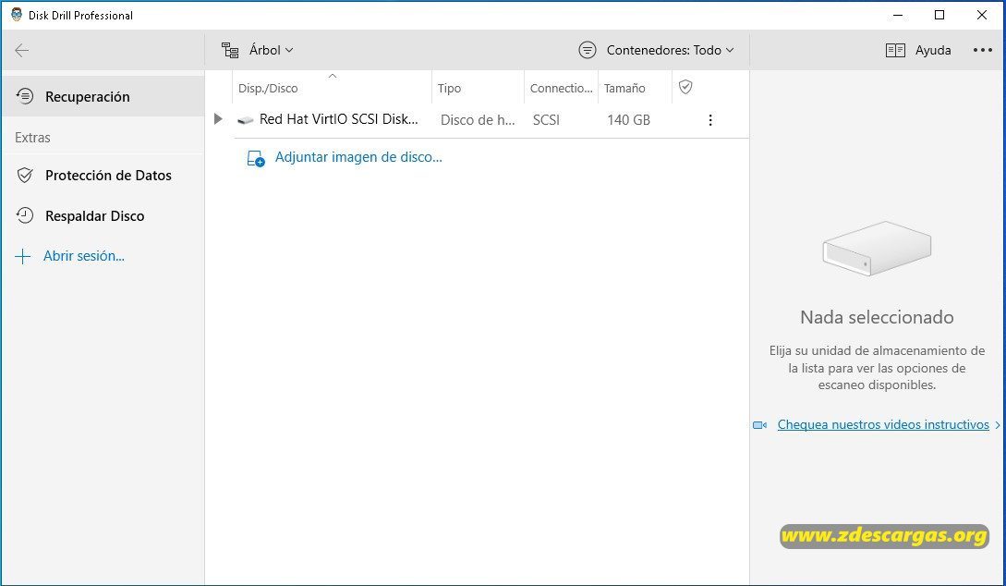This screenshot has width=1006, height=586.
Task: Click the attach disk image icon
Action: (x=255, y=158)
